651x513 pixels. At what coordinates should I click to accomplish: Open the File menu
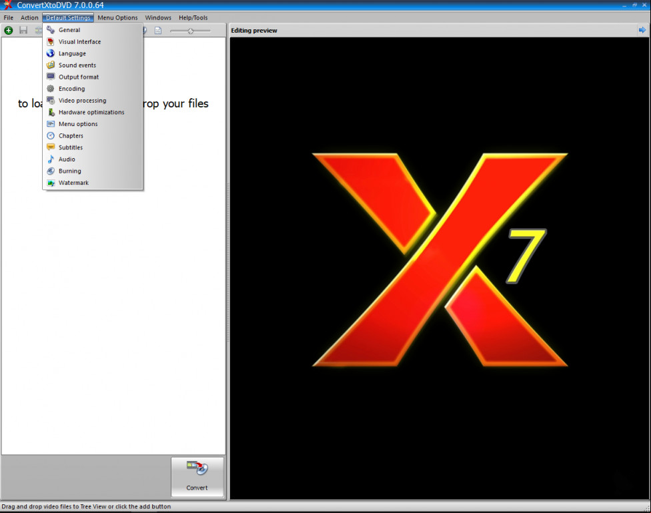tap(8, 18)
